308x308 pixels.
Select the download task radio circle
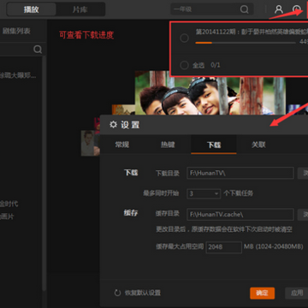(184, 38)
